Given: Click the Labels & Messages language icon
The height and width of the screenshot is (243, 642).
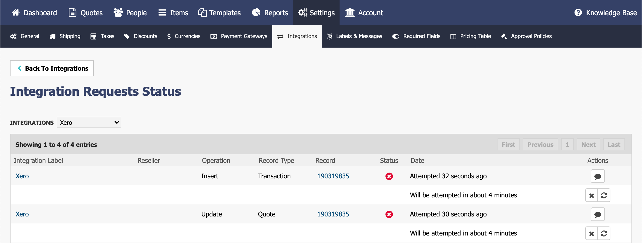Looking at the screenshot, I should tap(330, 37).
